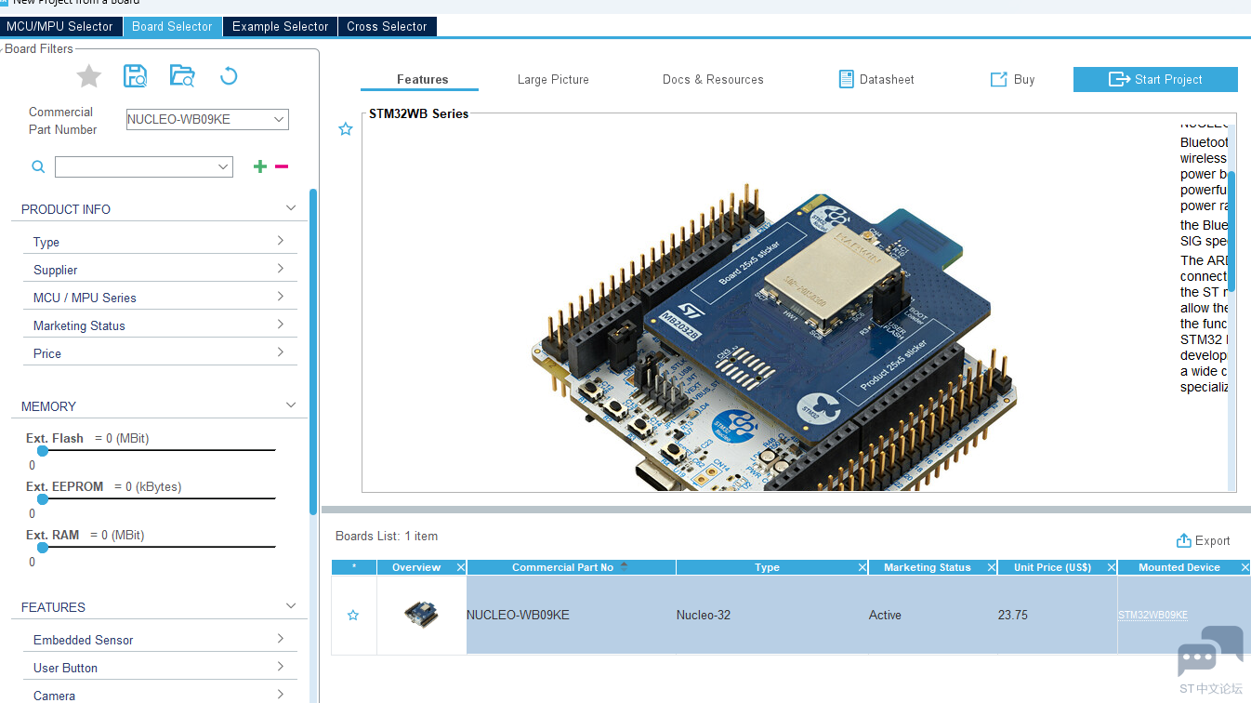Show the Features tab
This screenshot has height=703, width=1251.
tap(422, 79)
